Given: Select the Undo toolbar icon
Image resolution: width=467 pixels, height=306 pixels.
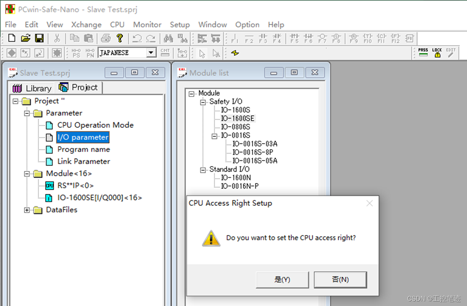Looking at the screenshot, I should click(x=137, y=38).
